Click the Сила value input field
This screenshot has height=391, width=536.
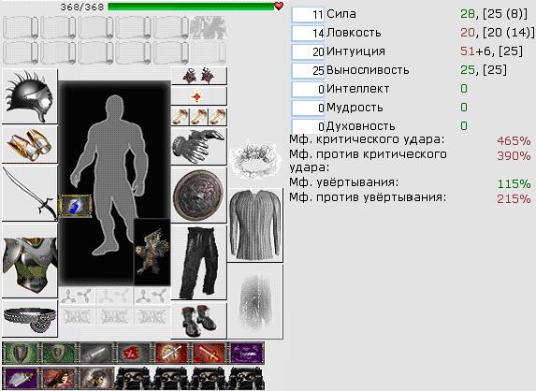click(308, 15)
